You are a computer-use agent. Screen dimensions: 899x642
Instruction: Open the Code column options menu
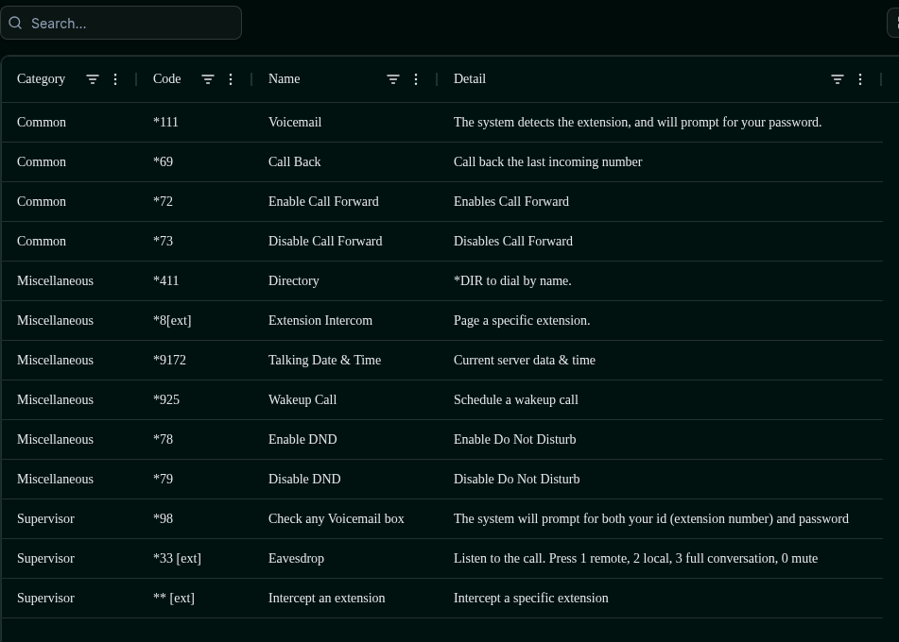point(231,79)
